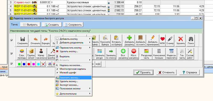Viewport: 213px width, 101px height.
Task: Click the Добавить из книги button
Action: (x=141, y=40)
